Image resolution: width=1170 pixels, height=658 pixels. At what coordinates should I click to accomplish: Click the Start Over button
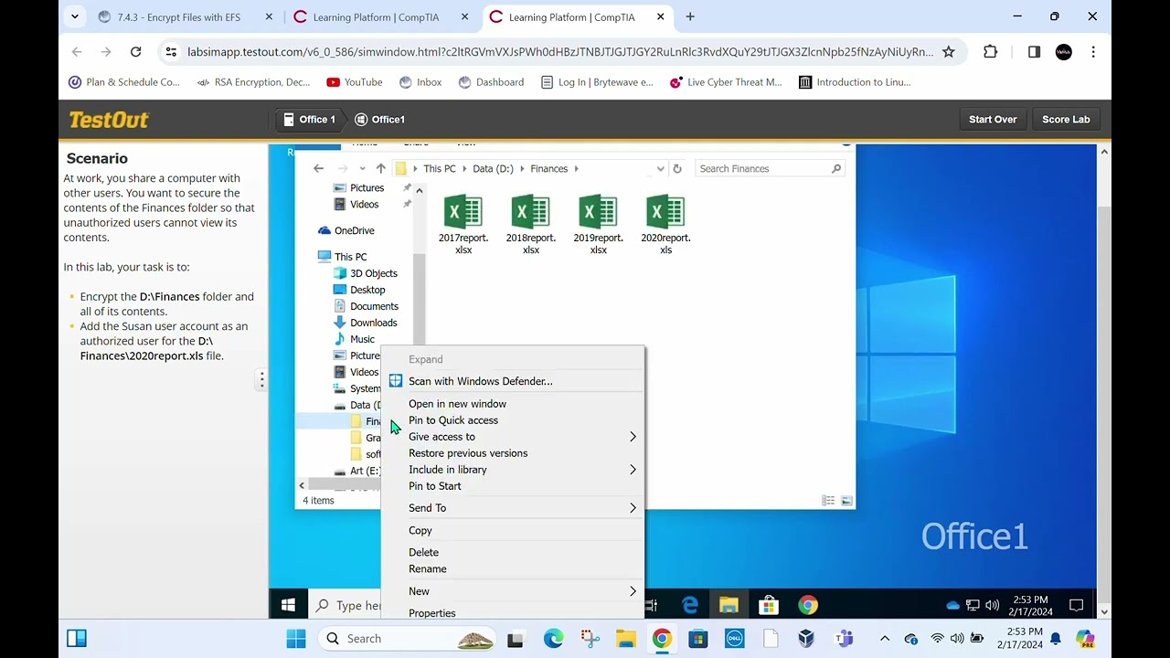click(x=993, y=120)
